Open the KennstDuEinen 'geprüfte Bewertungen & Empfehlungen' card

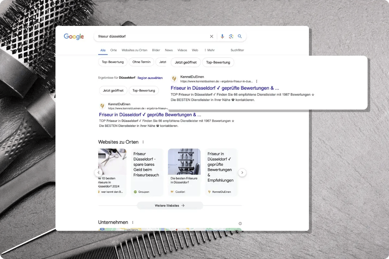[x=221, y=172]
